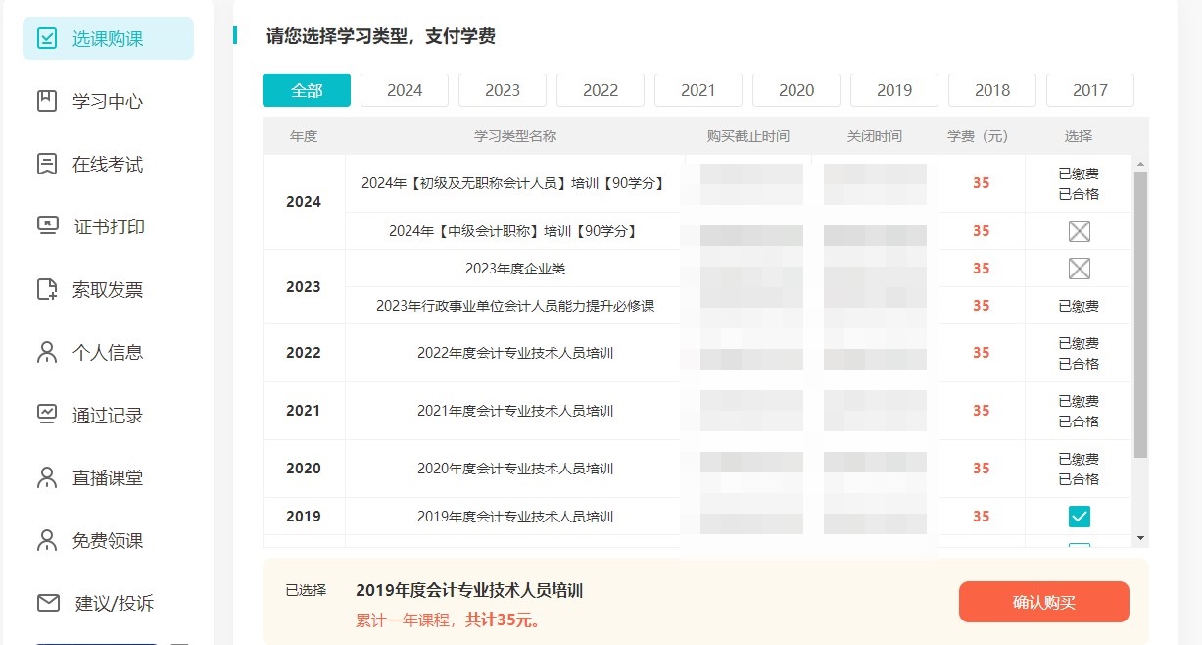Show courses for the 2020 tab

(796, 90)
